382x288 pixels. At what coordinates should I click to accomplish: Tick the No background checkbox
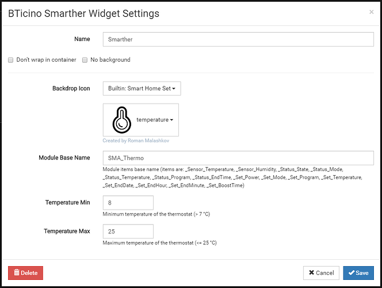point(85,60)
